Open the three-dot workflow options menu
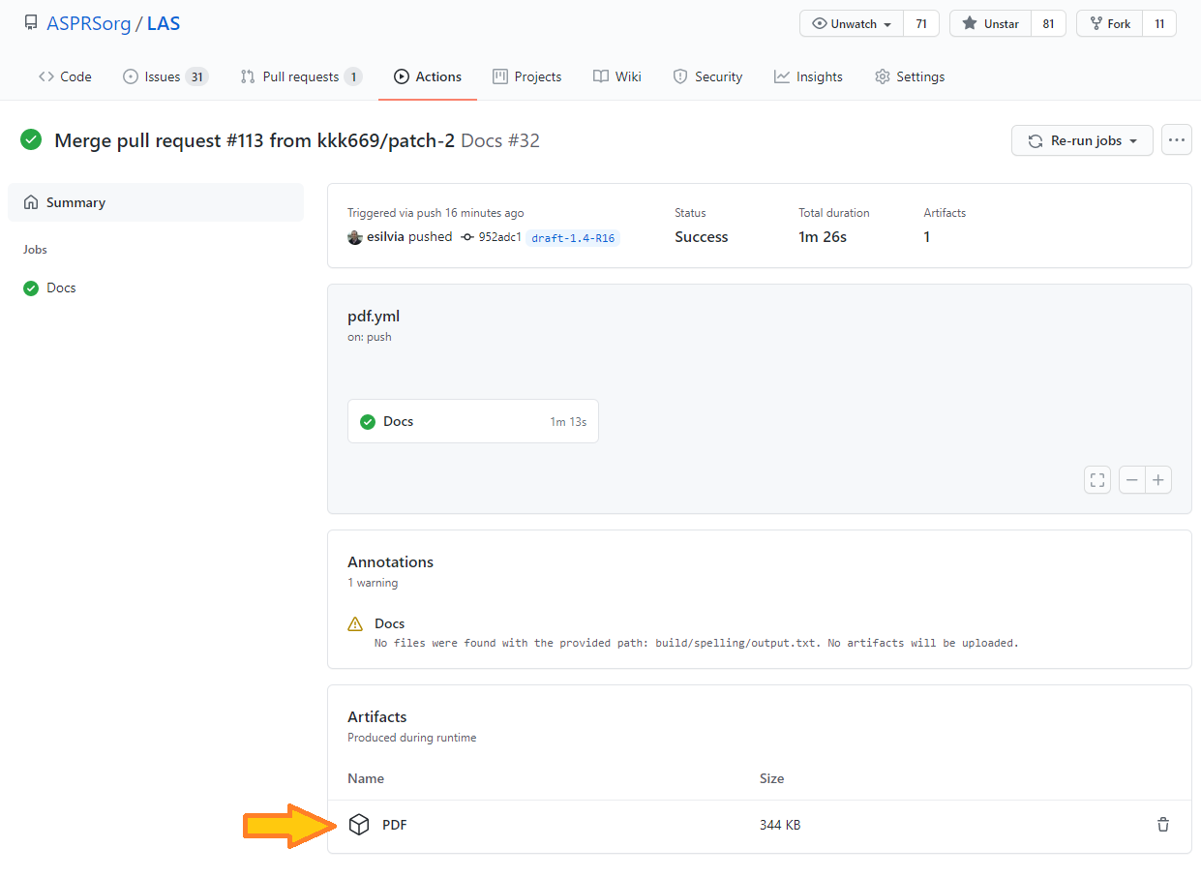 coord(1176,140)
